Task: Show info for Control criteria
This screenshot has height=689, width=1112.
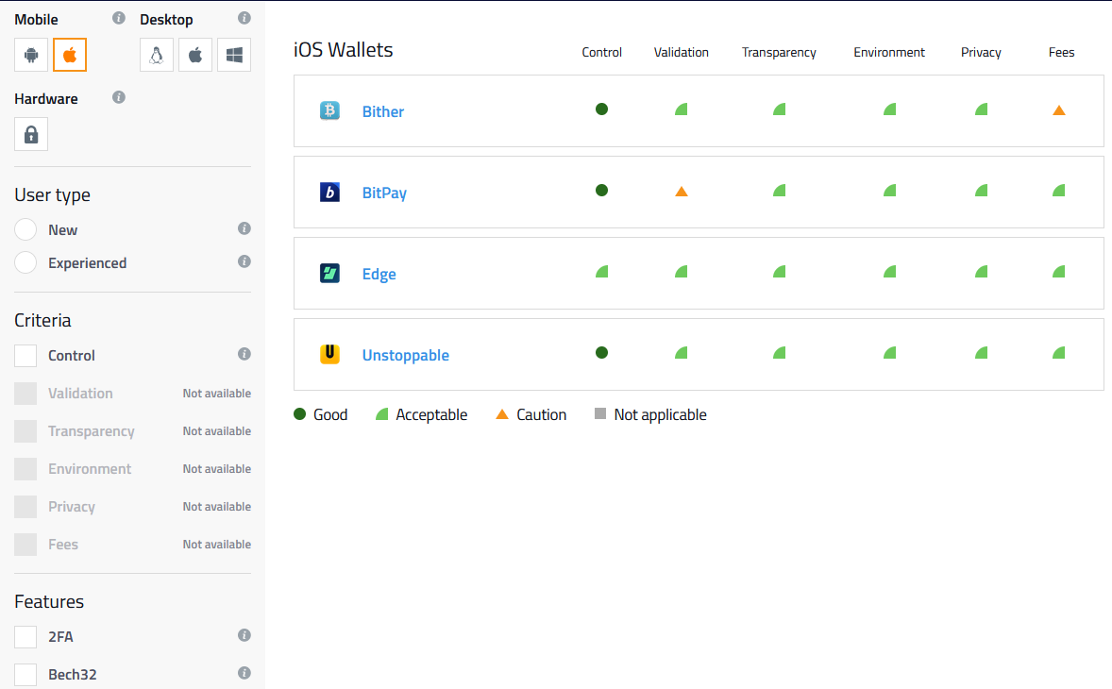Action: click(x=244, y=354)
